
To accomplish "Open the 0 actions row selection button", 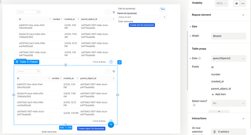I will pos(228,132).
